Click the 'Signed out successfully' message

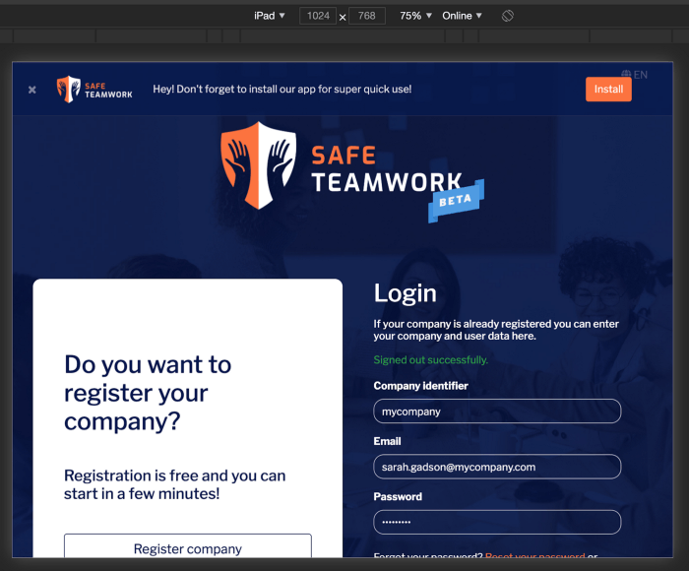(430, 360)
